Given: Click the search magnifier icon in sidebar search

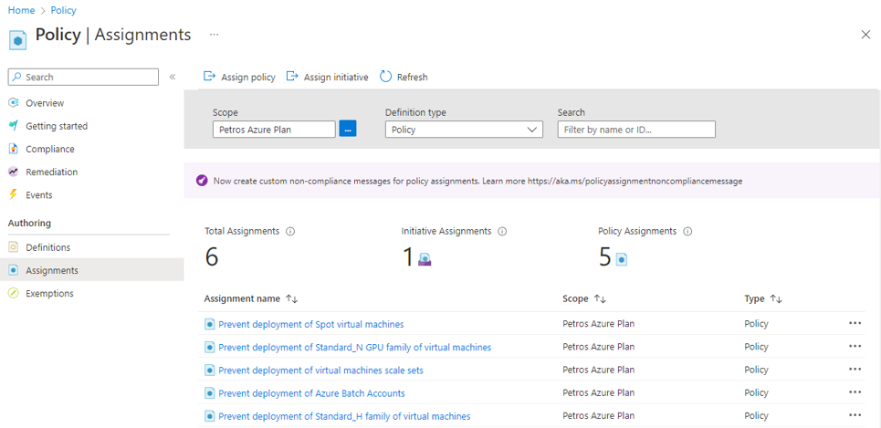Looking at the screenshot, I should tap(17, 77).
